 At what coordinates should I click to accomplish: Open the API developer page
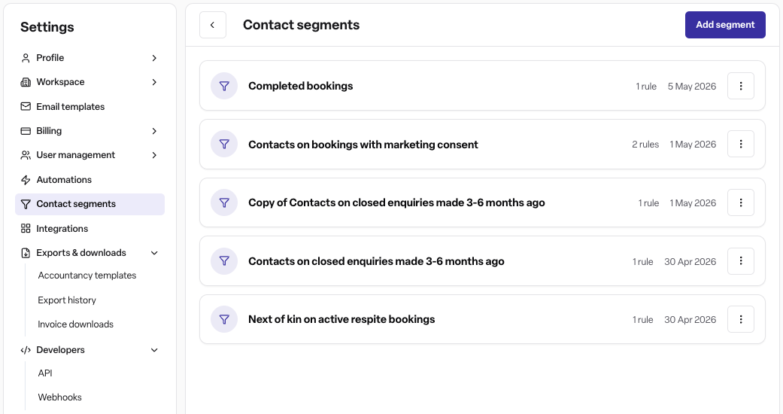pos(45,373)
